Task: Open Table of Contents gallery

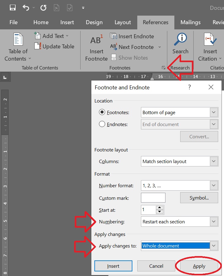Action: click(x=18, y=47)
